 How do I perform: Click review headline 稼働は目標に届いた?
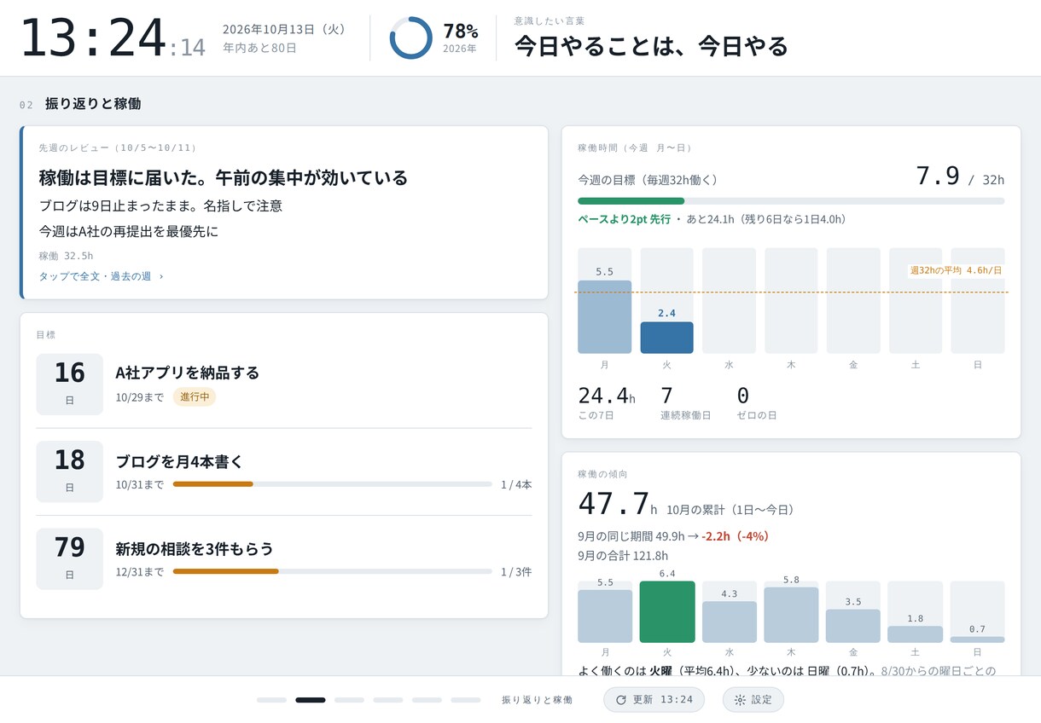(x=224, y=177)
